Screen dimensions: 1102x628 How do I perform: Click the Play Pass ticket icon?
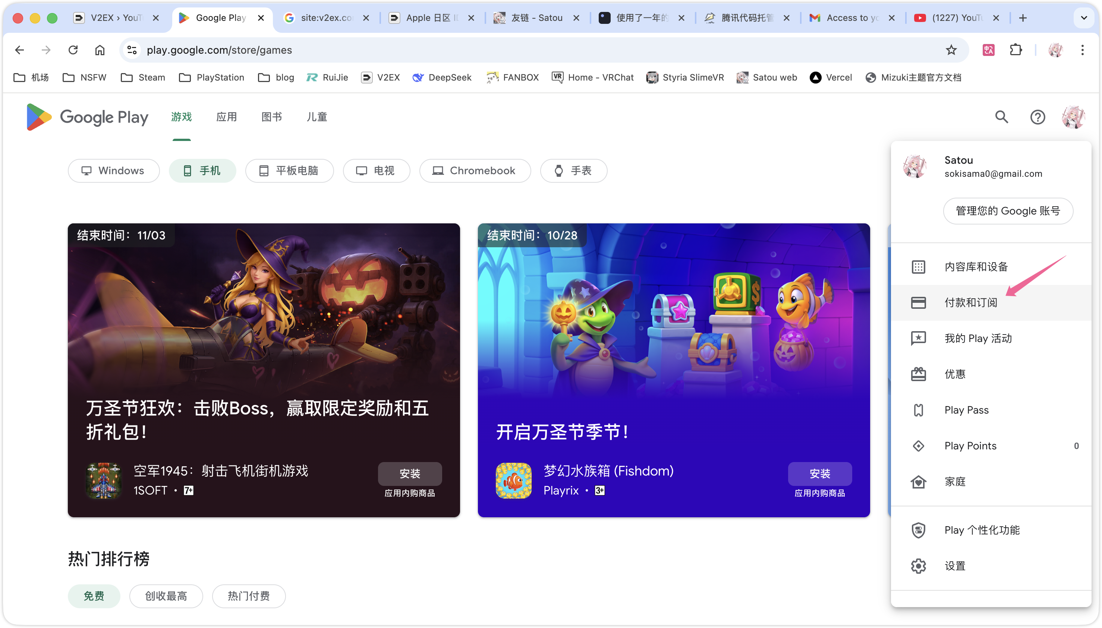pos(918,410)
